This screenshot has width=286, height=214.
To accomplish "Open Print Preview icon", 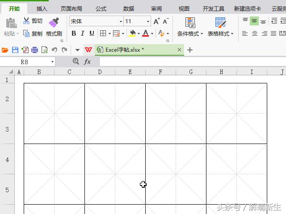I will pos(44,50).
